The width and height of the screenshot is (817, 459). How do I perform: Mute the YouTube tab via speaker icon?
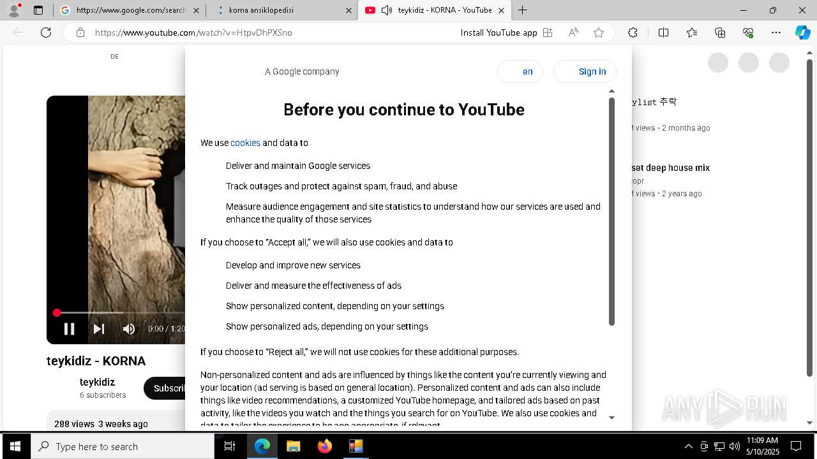tap(386, 10)
